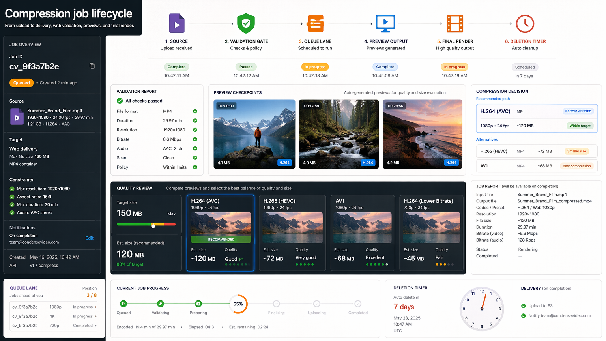
Task: Click the All checks passed checkmark icon
Action: (x=120, y=101)
